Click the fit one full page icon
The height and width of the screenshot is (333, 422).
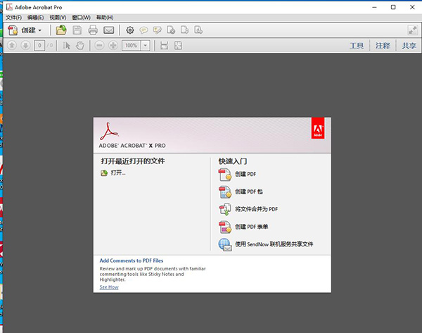tap(178, 46)
